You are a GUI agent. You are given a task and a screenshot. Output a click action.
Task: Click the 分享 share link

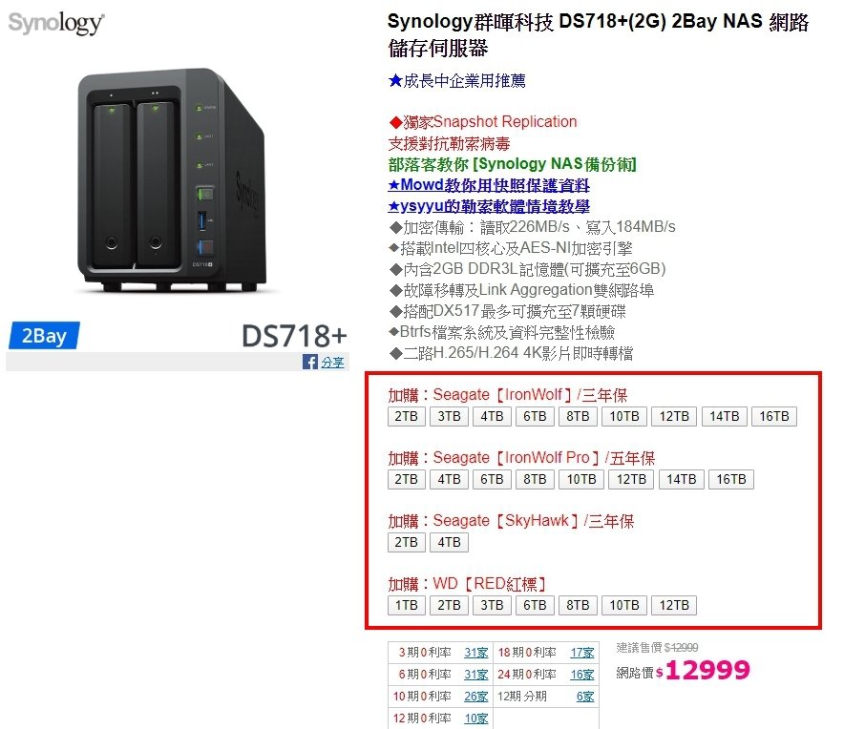332,363
